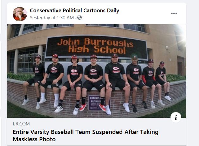Open the Conservative Political Cartoons Daily page name

tap(74, 10)
